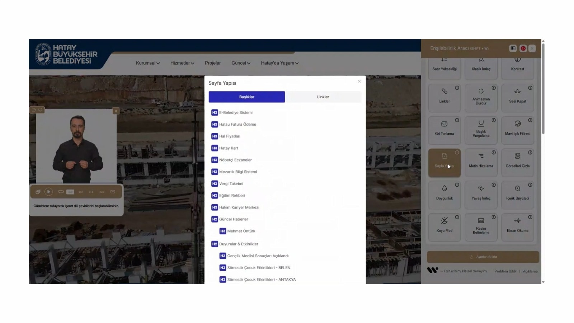Screen dimensions: 574x323
Task: Play the sign language video
Action: point(48,192)
